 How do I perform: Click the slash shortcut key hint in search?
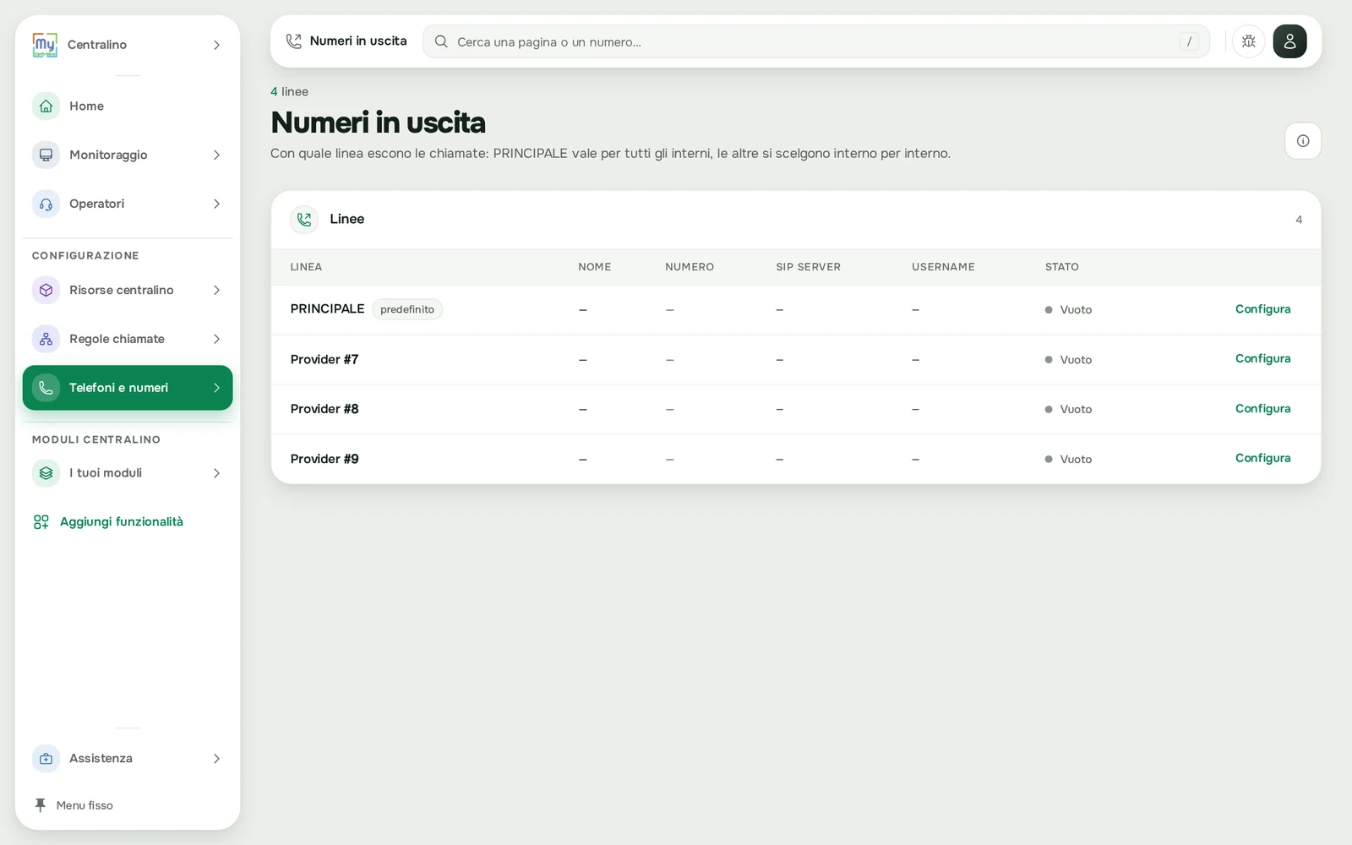(1189, 41)
